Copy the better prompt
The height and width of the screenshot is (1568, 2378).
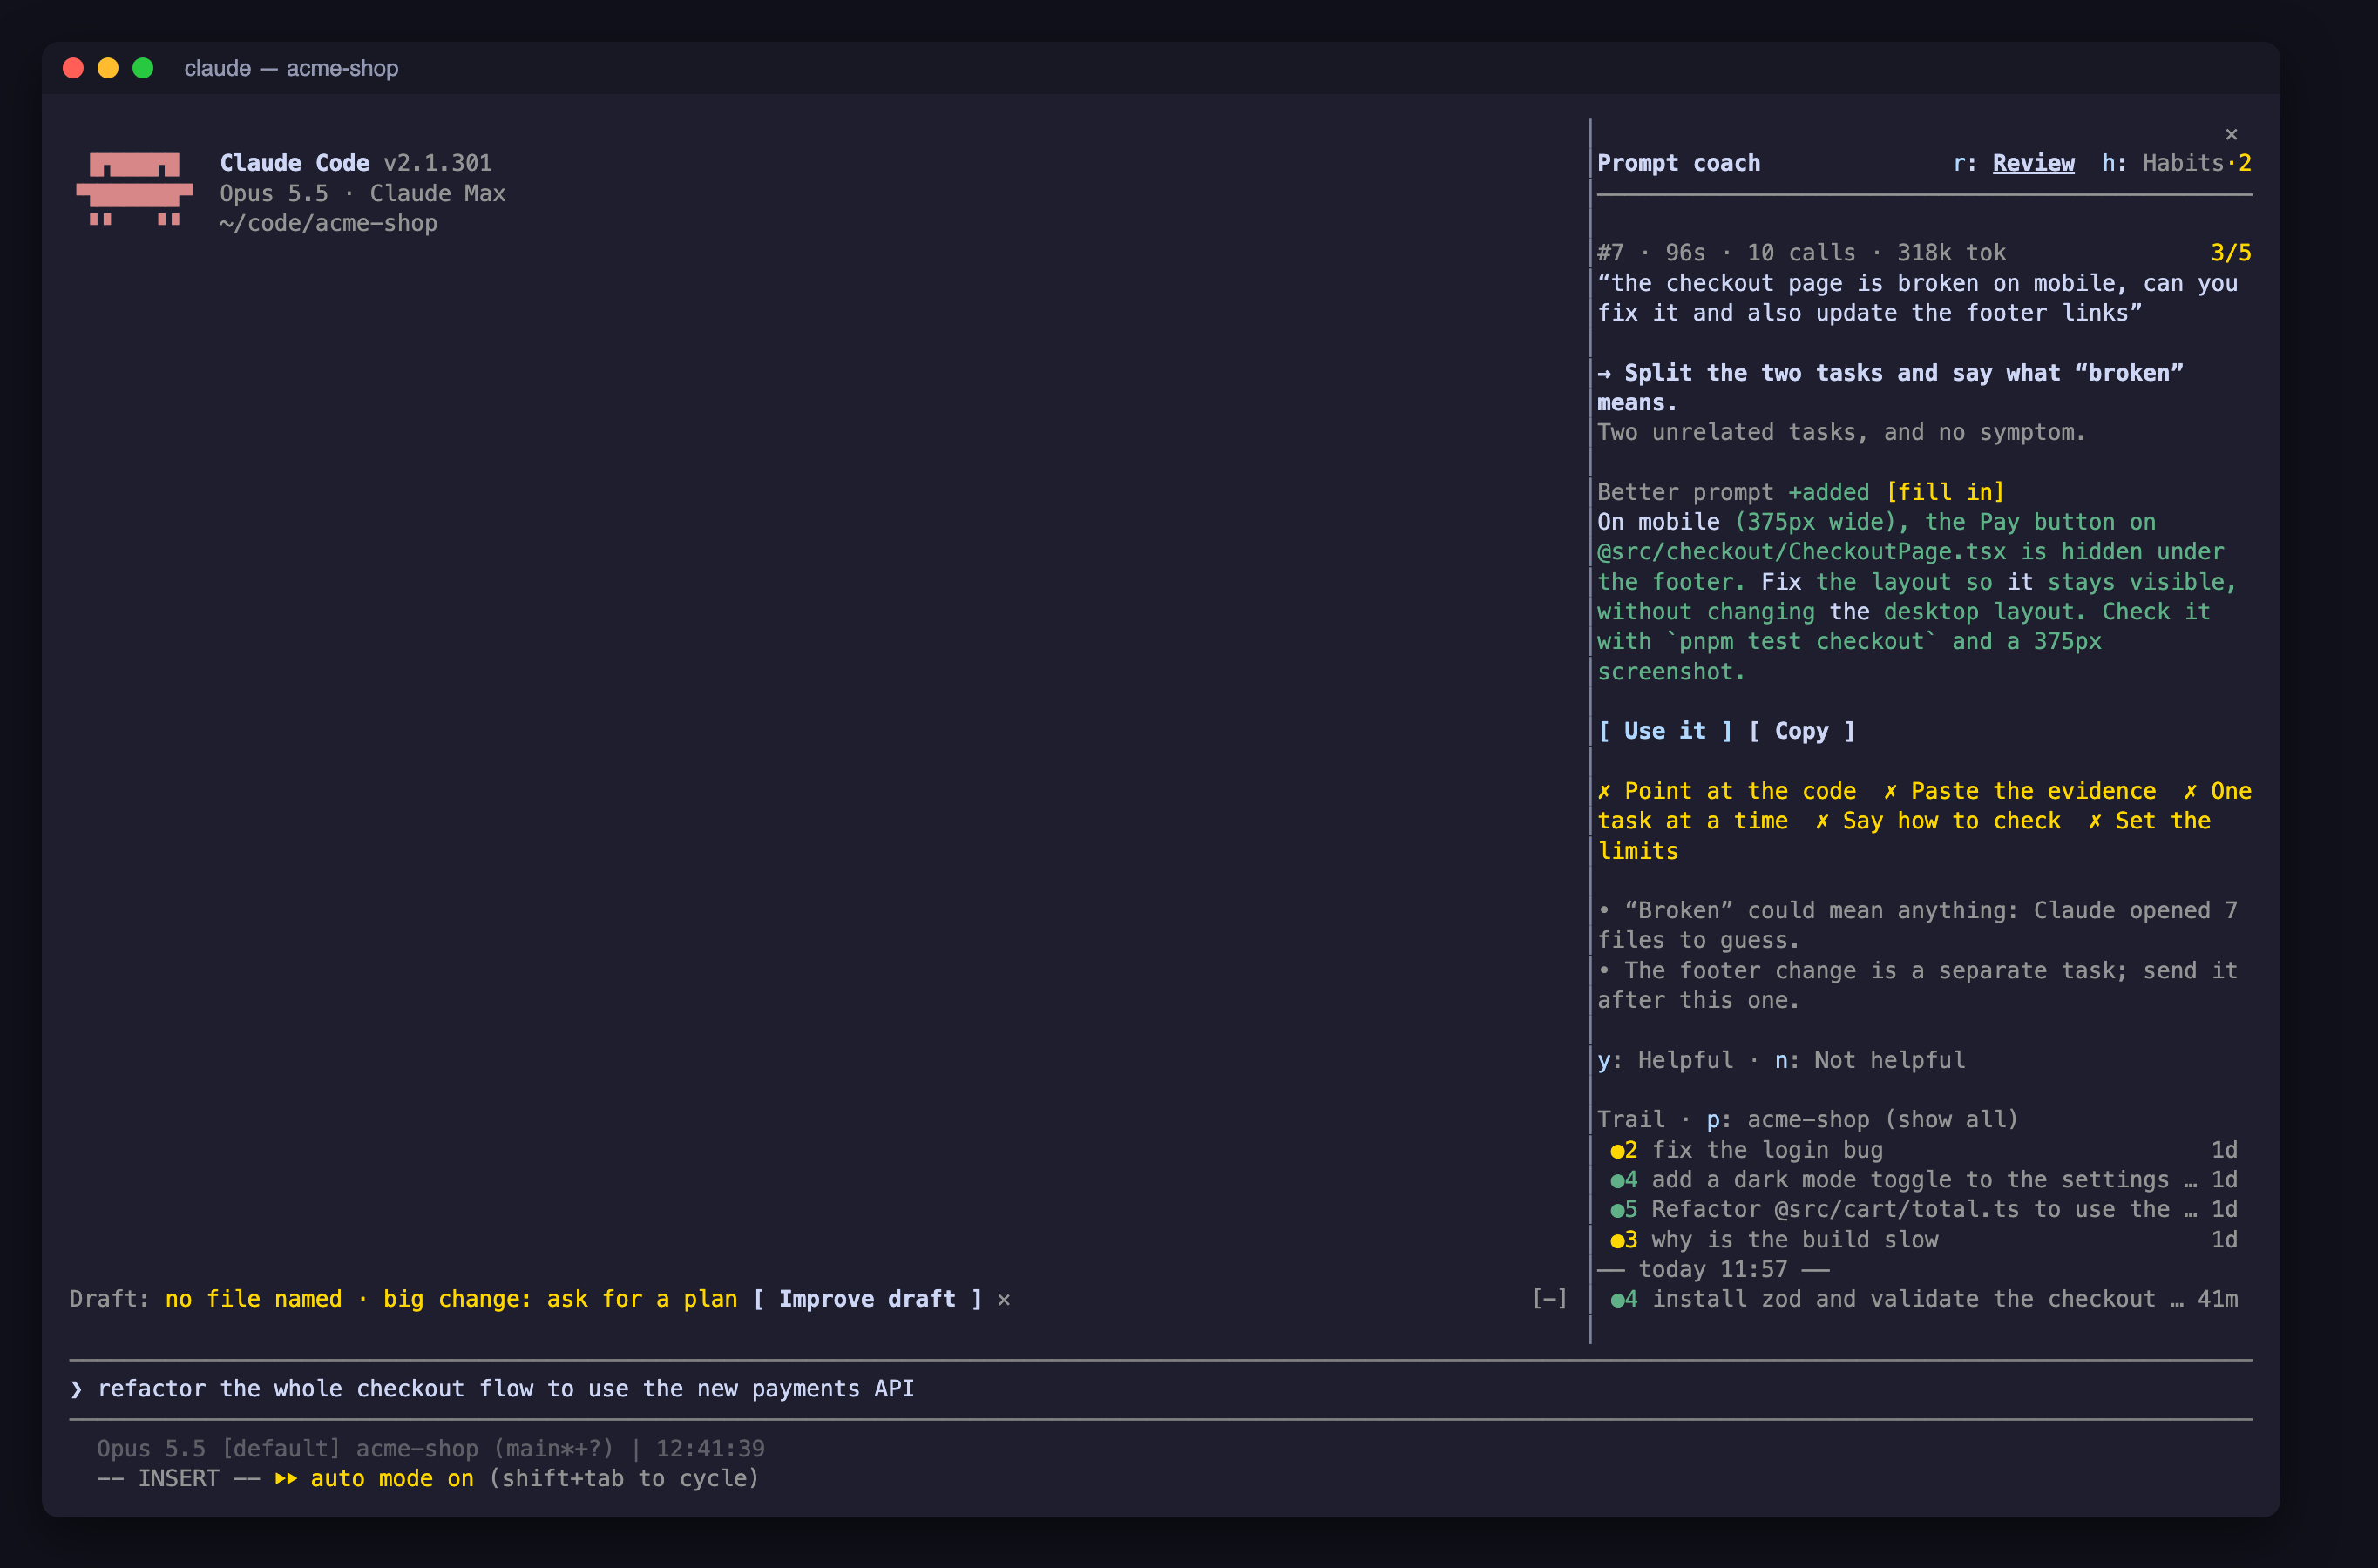tap(1801, 731)
